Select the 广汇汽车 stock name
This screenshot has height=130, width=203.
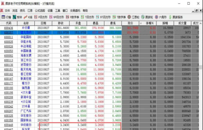(x=26, y=111)
